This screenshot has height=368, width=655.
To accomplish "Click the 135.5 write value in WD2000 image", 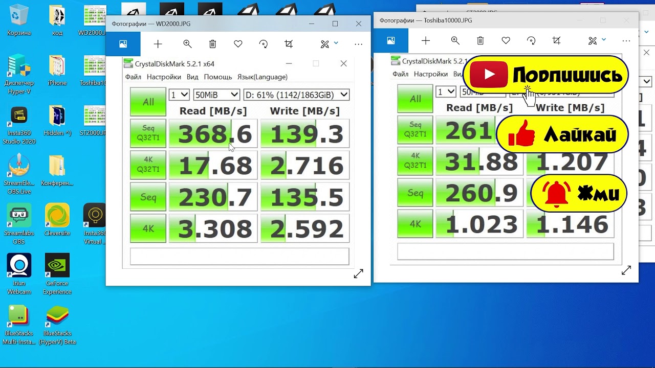I will click(305, 197).
